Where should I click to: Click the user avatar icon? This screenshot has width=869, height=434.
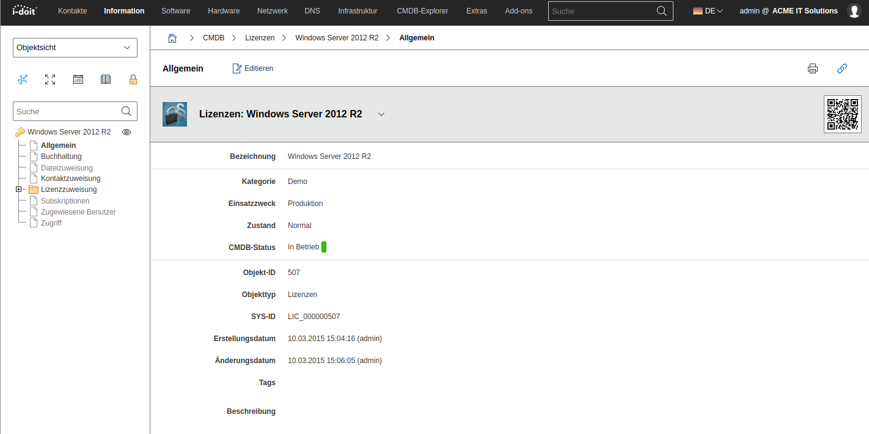854,11
